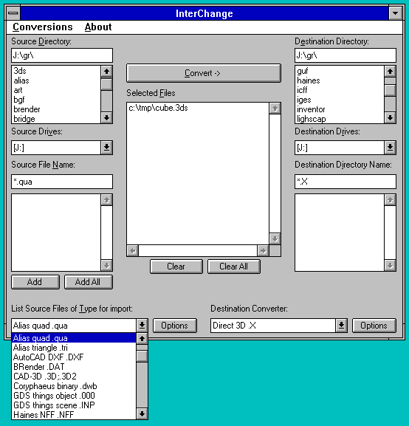Viewport: 409px width, 426px height.
Task: Expand the Destination Drives dropdown
Action: click(x=390, y=148)
